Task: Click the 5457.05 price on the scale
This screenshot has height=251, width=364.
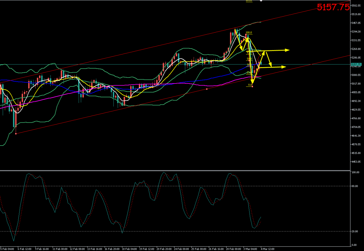Action: click(356, 23)
